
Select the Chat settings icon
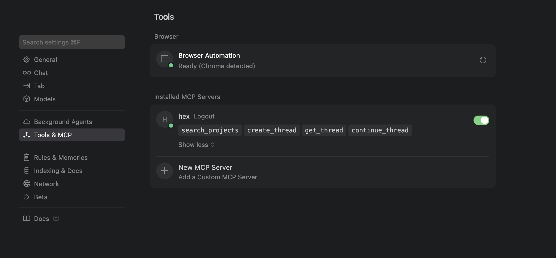27,73
